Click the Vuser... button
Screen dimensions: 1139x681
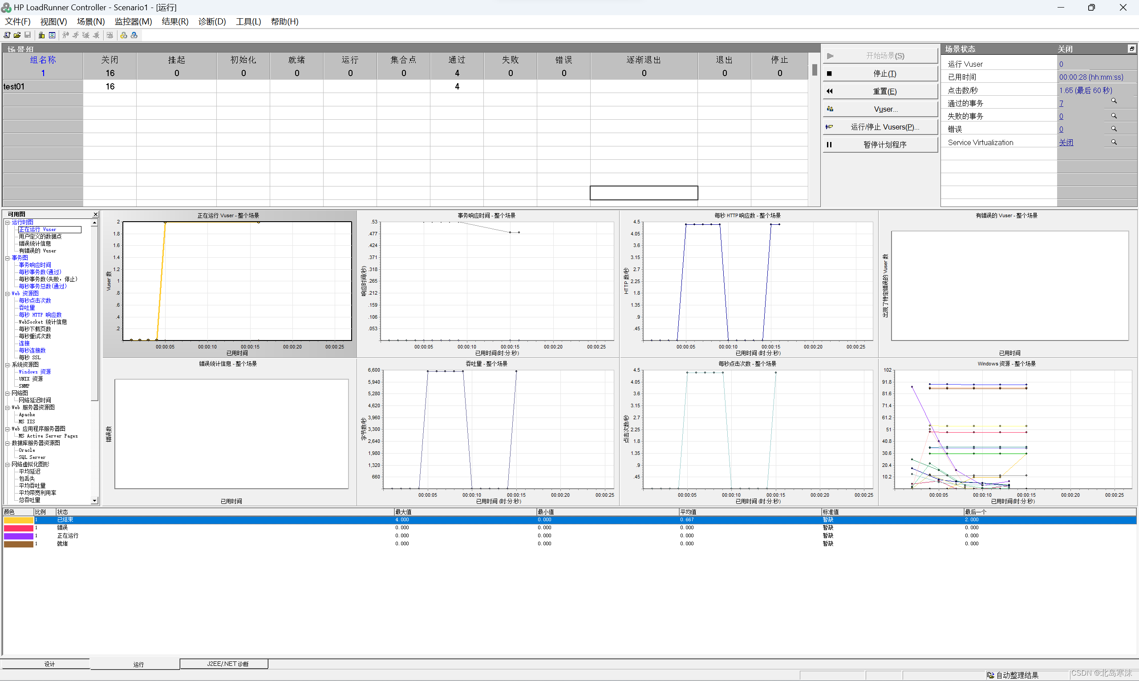881,109
